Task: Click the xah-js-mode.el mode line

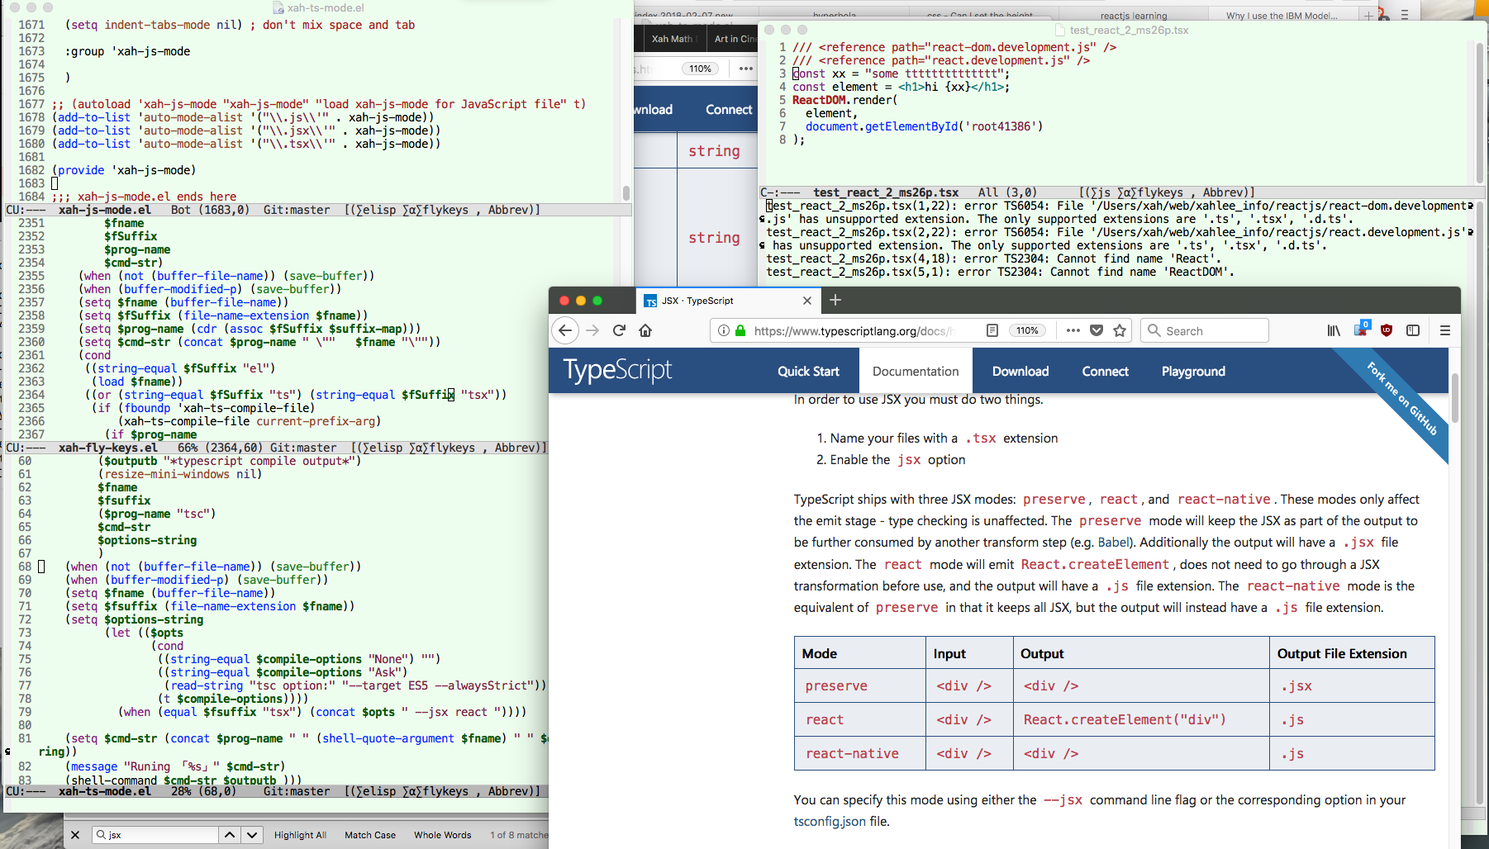Action: (x=318, y=210)
